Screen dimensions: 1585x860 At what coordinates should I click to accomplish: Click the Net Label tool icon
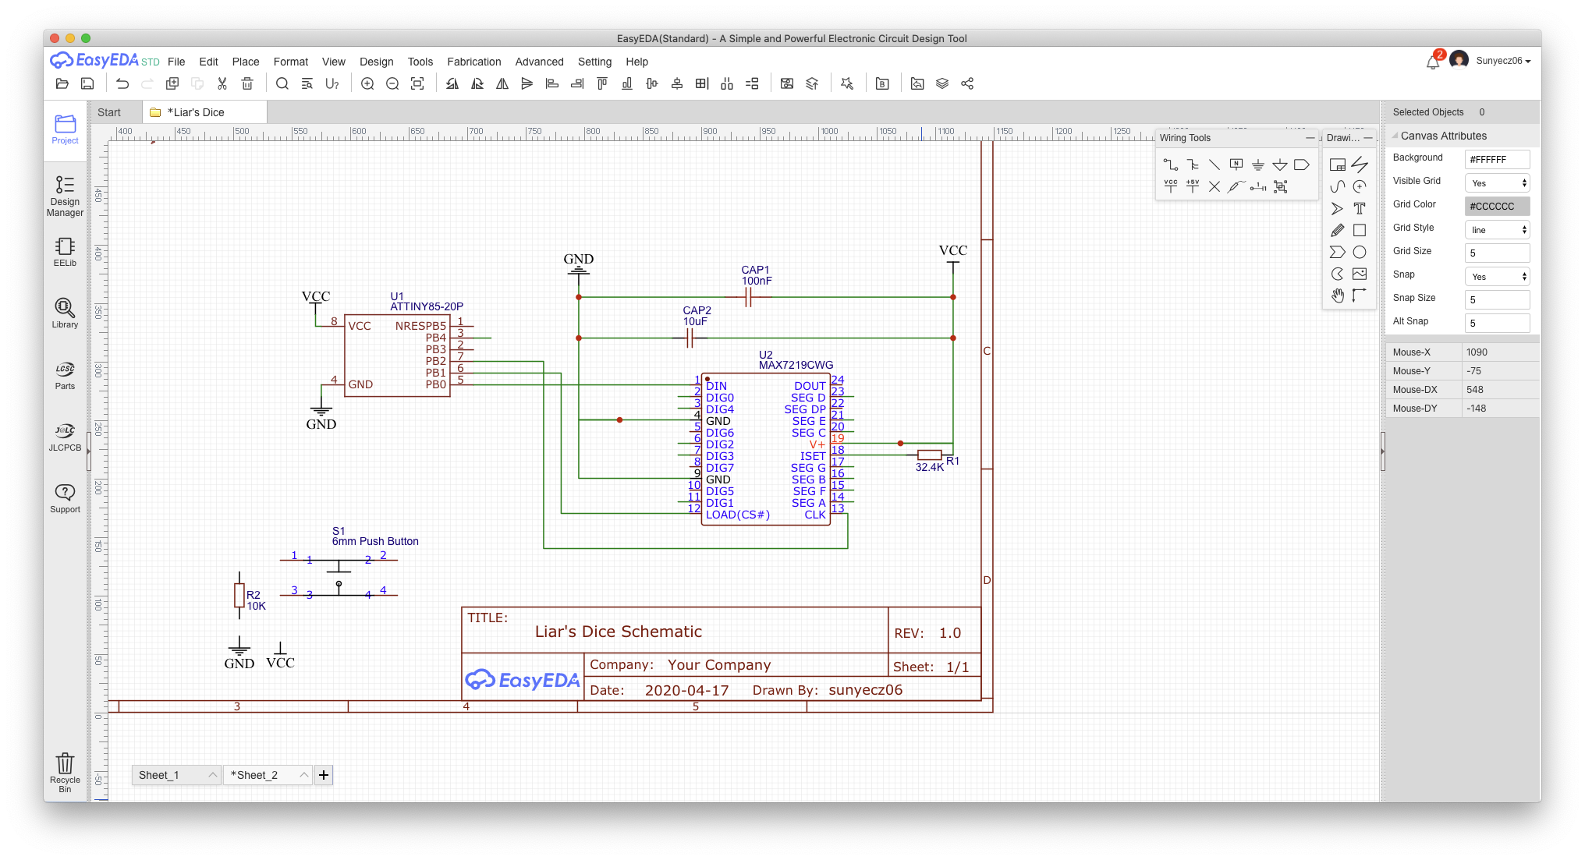click(x=1236, y=165)
